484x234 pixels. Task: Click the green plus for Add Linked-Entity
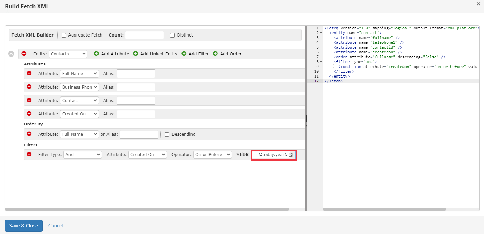(x=136, y=54)
